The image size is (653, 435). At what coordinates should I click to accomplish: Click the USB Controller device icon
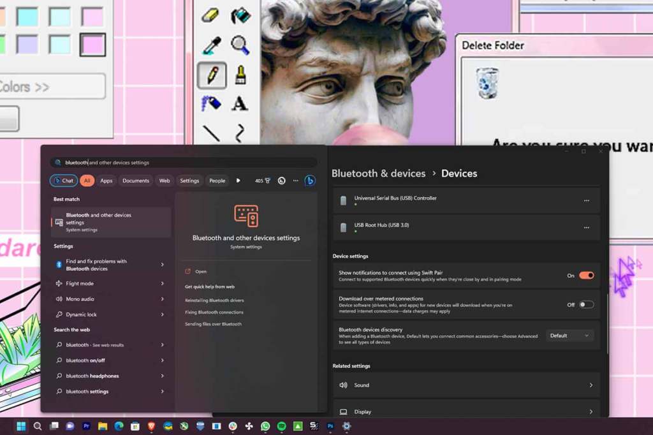343,200
